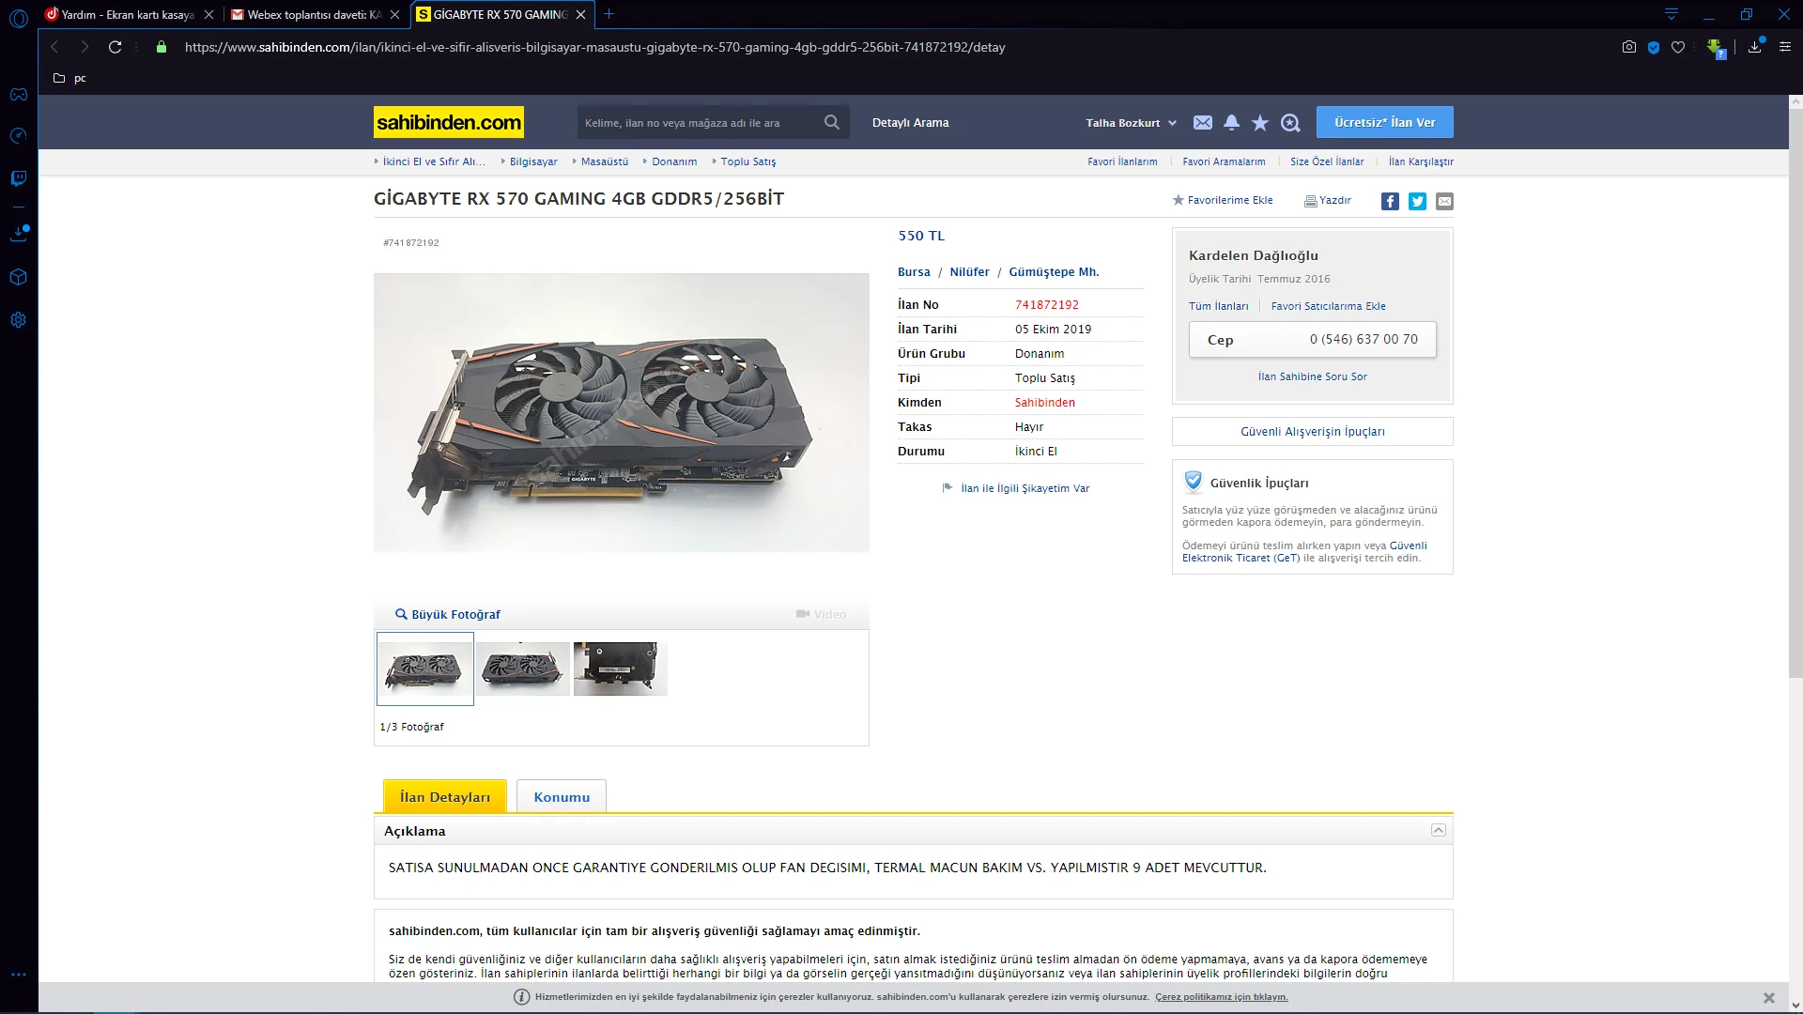Share listing on Facebook
Screen dimensions: 1803x1014
(x=1390, y=201)
